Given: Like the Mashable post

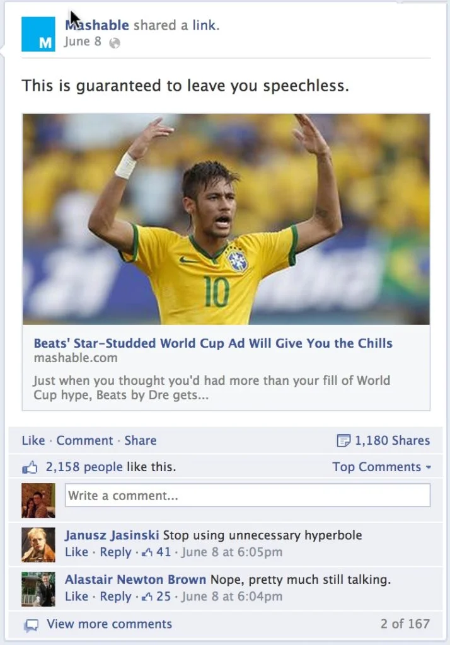Looking at the screenshot, I should click(33, 440).
